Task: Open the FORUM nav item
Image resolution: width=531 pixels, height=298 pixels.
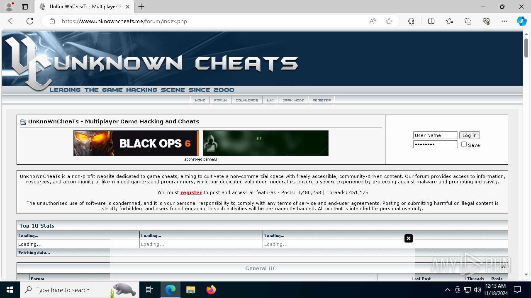Action: 220,100
